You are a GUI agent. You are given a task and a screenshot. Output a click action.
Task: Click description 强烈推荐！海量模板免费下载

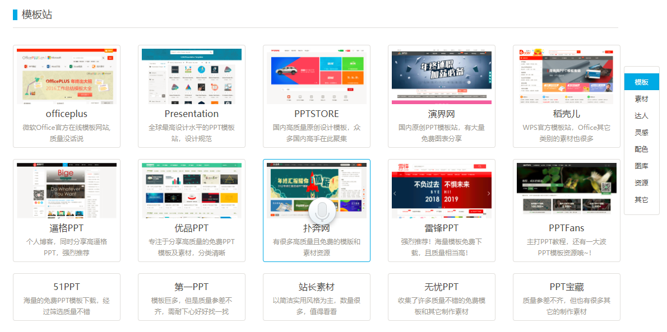[442, 247]
